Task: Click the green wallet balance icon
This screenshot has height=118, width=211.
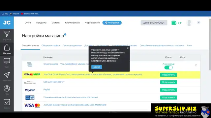Action: pos(174,23)
